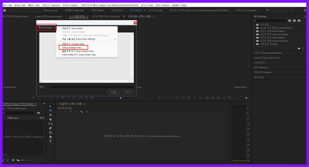Screen dimensions: 309x167
Task: Switch Project panel to list view
Action: click(8, 160)
